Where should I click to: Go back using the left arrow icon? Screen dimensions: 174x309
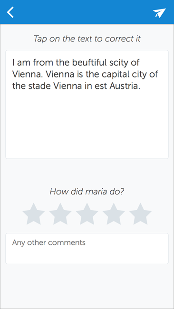pyautogui.click(x=10, y=12)
